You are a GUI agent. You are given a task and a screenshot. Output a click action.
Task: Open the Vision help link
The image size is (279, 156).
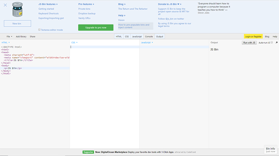pyautogui.click(x=121, y=20)
